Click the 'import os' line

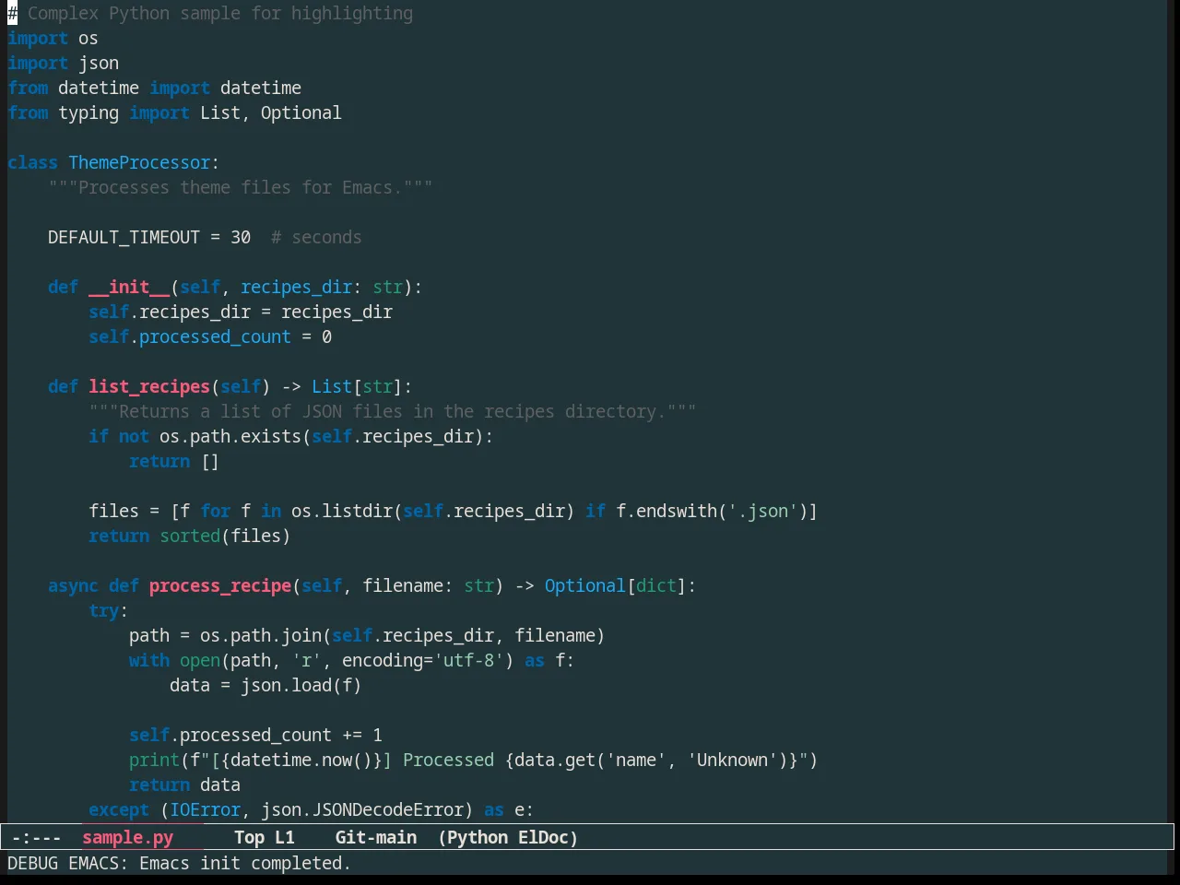click(53, 38)
